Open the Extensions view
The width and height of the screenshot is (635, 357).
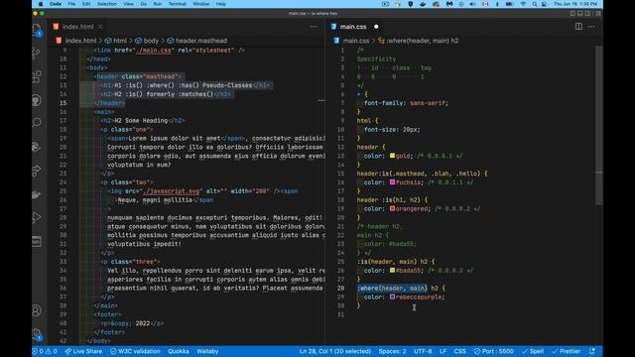tap(37, 76)
